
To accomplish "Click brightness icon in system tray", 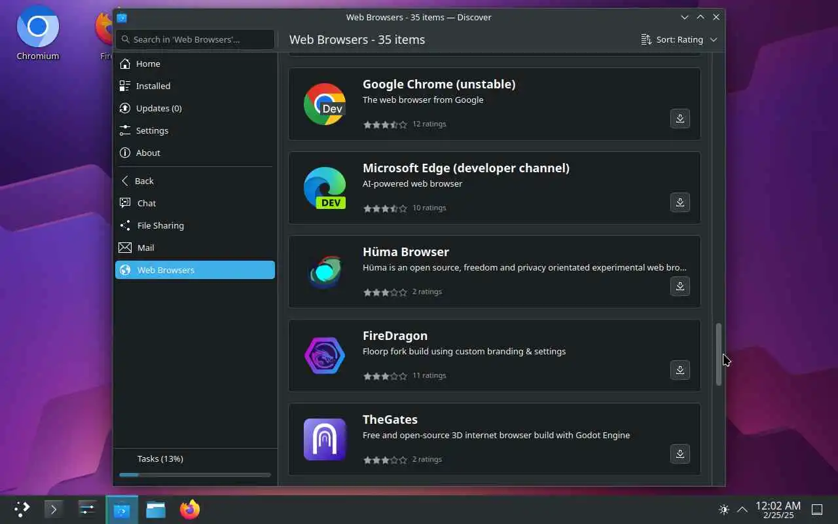I will (724, 509).
